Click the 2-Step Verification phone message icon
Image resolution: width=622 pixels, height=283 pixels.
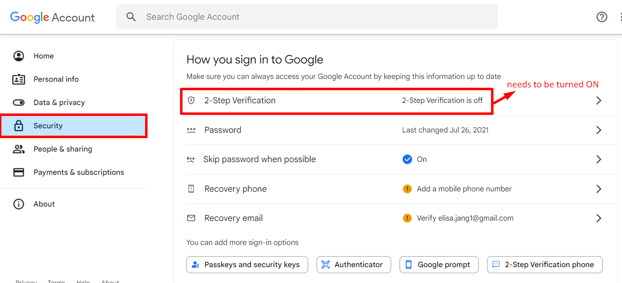496,264
